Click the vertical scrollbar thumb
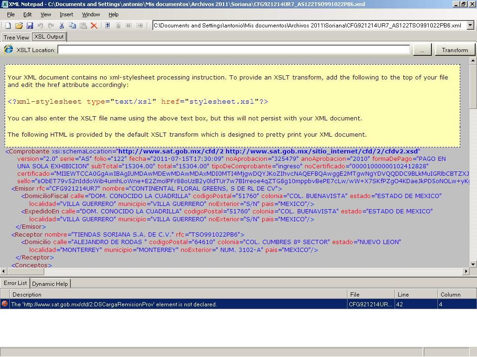The height and width of the screenshot is (357, 477). (473, 86)
